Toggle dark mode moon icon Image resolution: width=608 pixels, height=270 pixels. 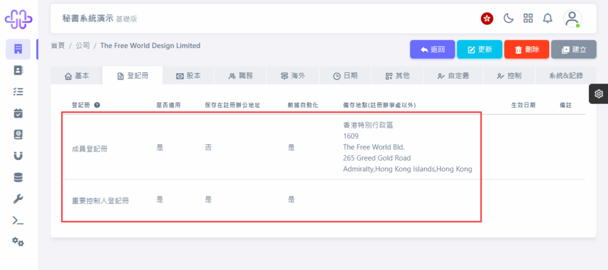(x=508, y=18)
